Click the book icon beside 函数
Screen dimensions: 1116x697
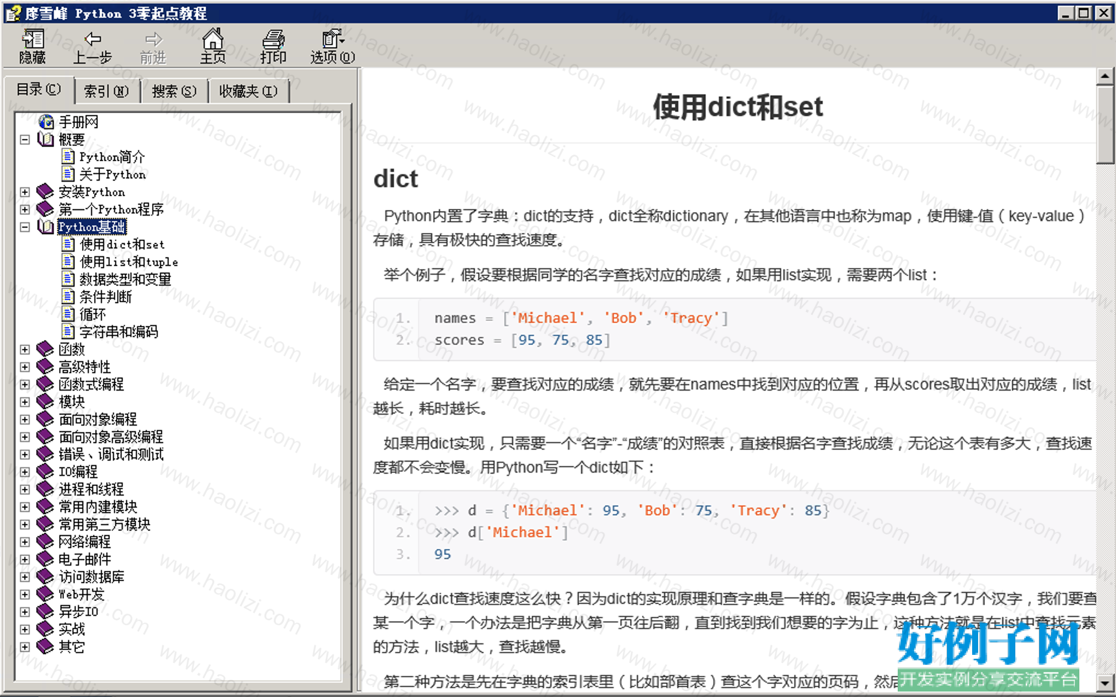click(x=45, y=349)
